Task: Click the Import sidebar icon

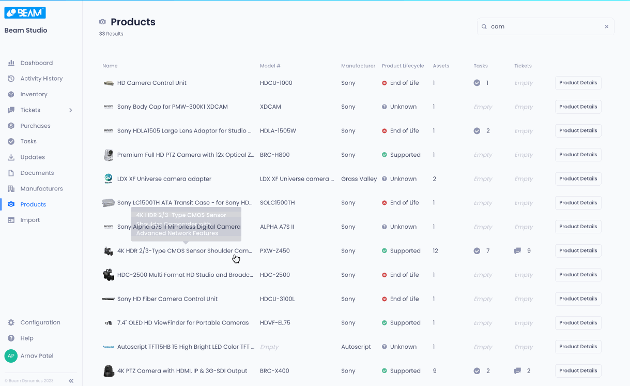Action: (11, 220)
